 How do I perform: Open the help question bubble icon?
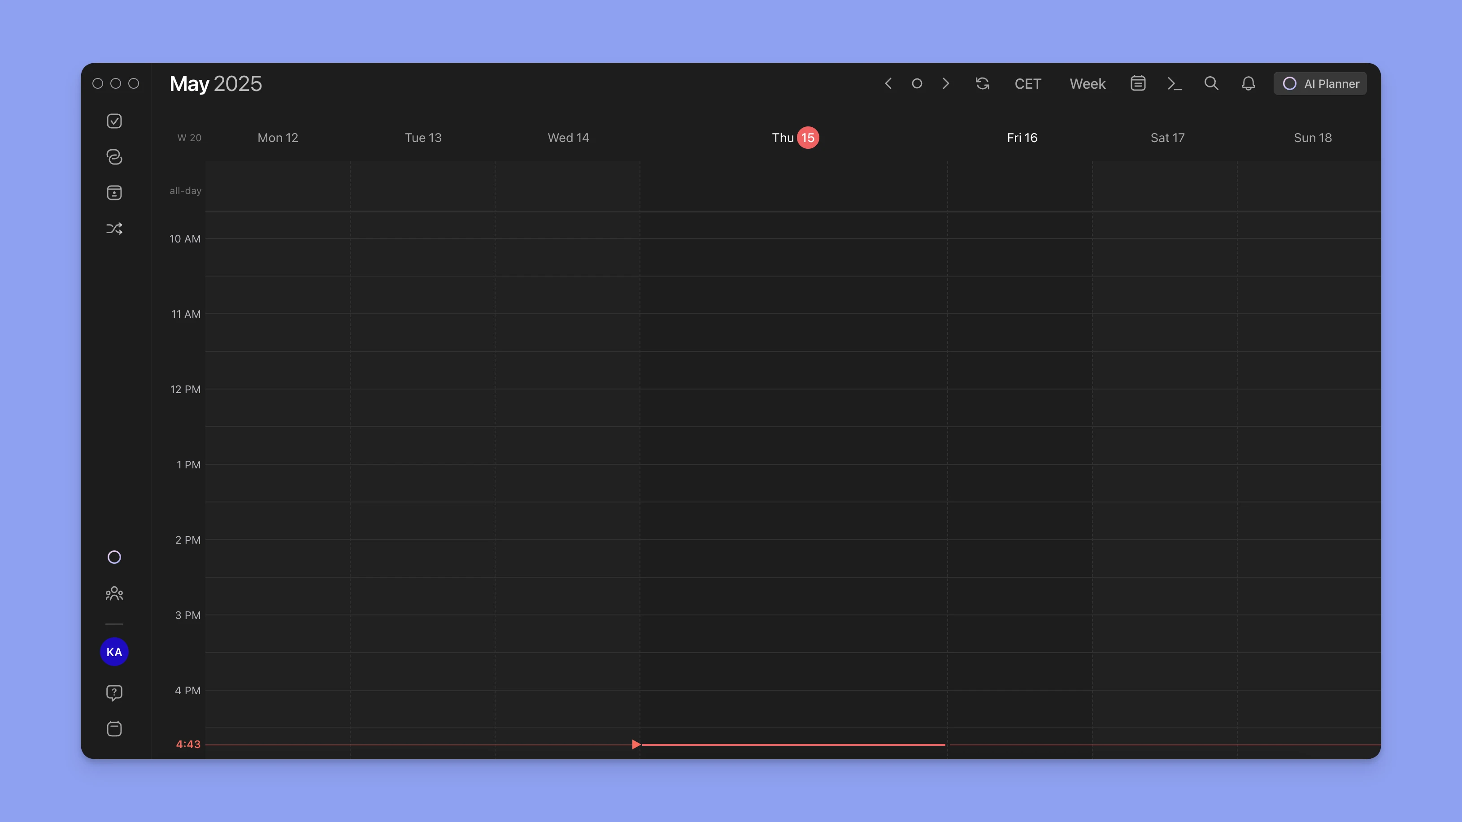(x=114, y=692)
